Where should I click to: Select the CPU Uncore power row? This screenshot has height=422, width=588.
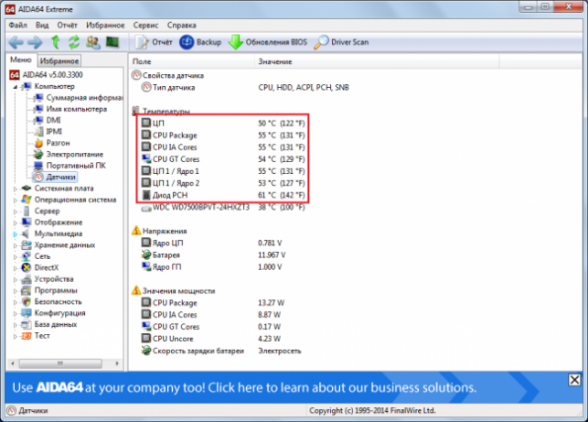(210, 339)
